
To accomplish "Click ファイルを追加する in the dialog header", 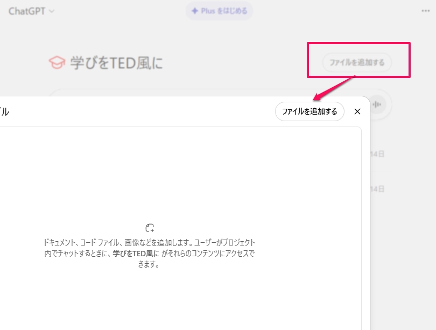I will (x=310, y=111).
